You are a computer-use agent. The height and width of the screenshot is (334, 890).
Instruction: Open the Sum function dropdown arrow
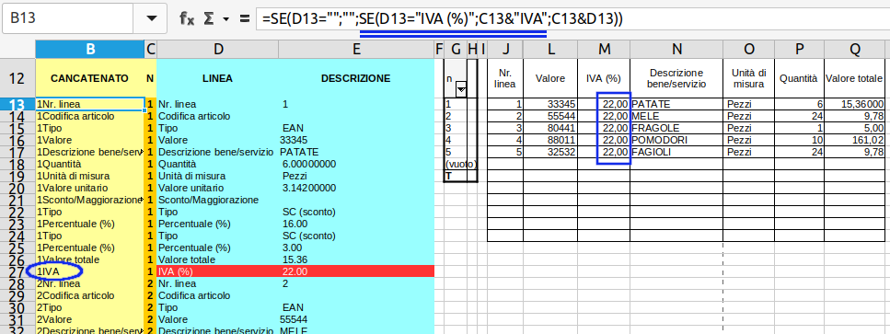[225, 19]
